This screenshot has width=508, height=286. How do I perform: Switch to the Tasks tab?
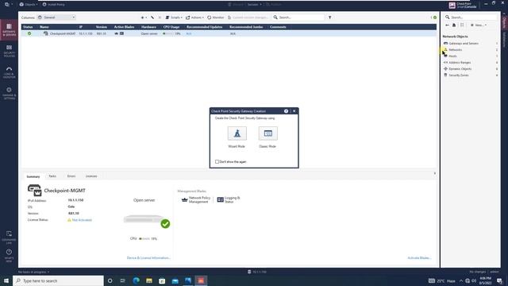pyautogui.click(x=52, y=176)
